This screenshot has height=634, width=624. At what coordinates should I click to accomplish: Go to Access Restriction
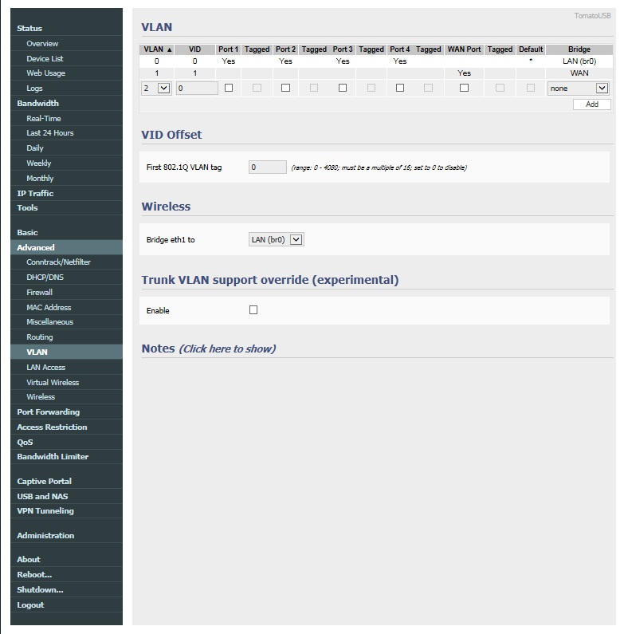(x=52, y=427)
